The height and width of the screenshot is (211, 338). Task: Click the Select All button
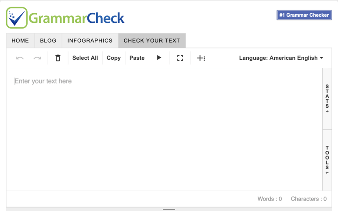point(85,58)
